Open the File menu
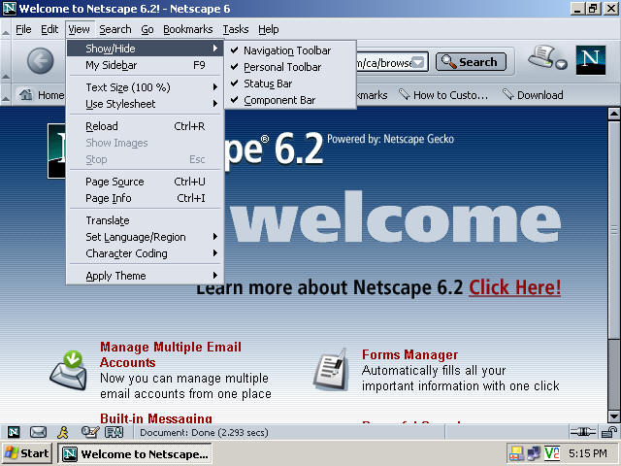 click(23, 29)
